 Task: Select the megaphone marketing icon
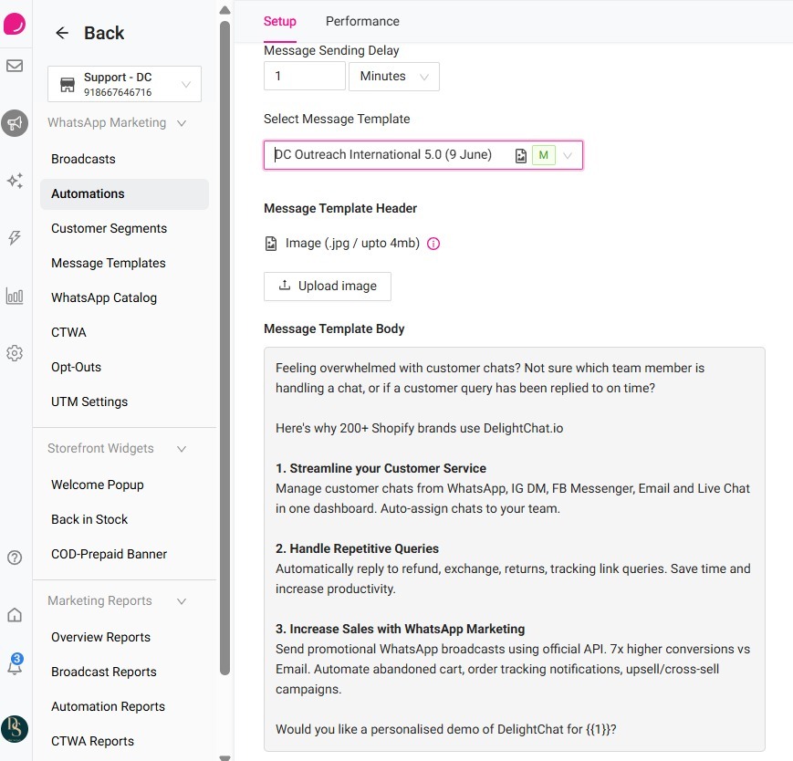15,123
